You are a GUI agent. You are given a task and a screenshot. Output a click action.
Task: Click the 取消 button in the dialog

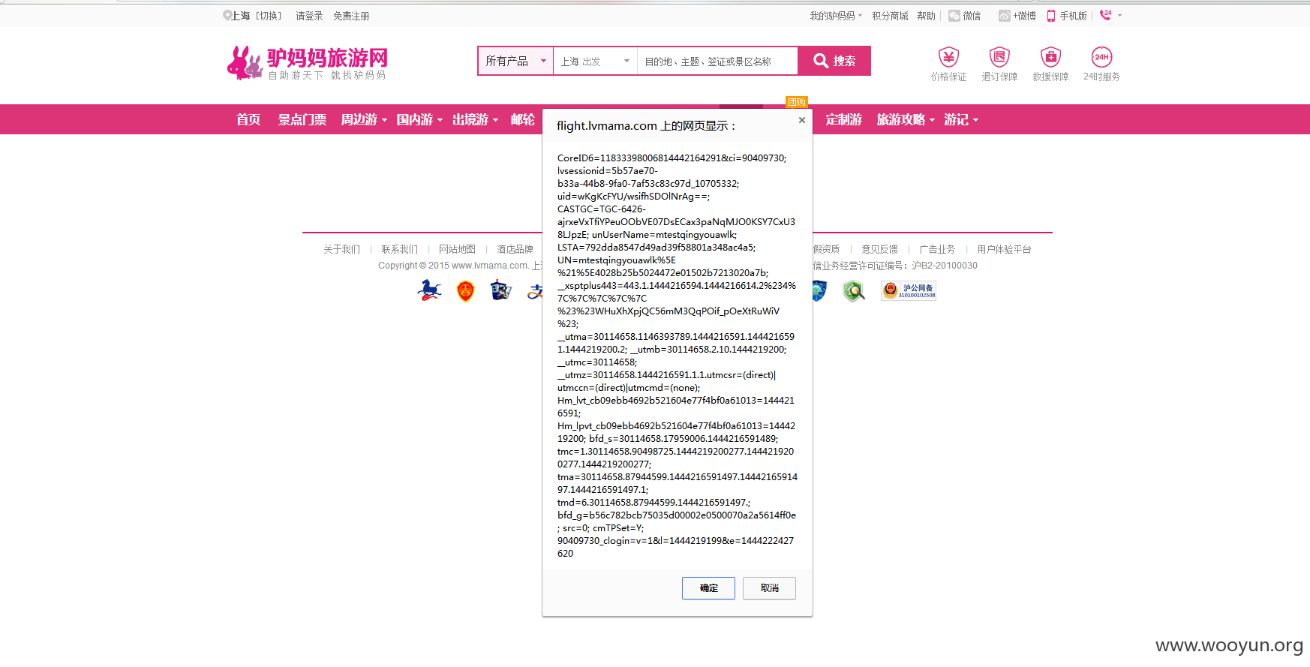pos(769,588)
